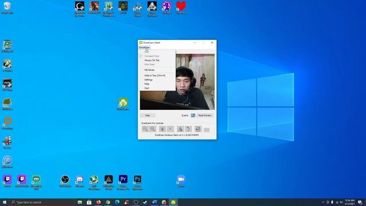Click the rotate arrow Pro Control icon
This screenshot has height=206, width=366.
pyautogui.click(x=188, y=129)
